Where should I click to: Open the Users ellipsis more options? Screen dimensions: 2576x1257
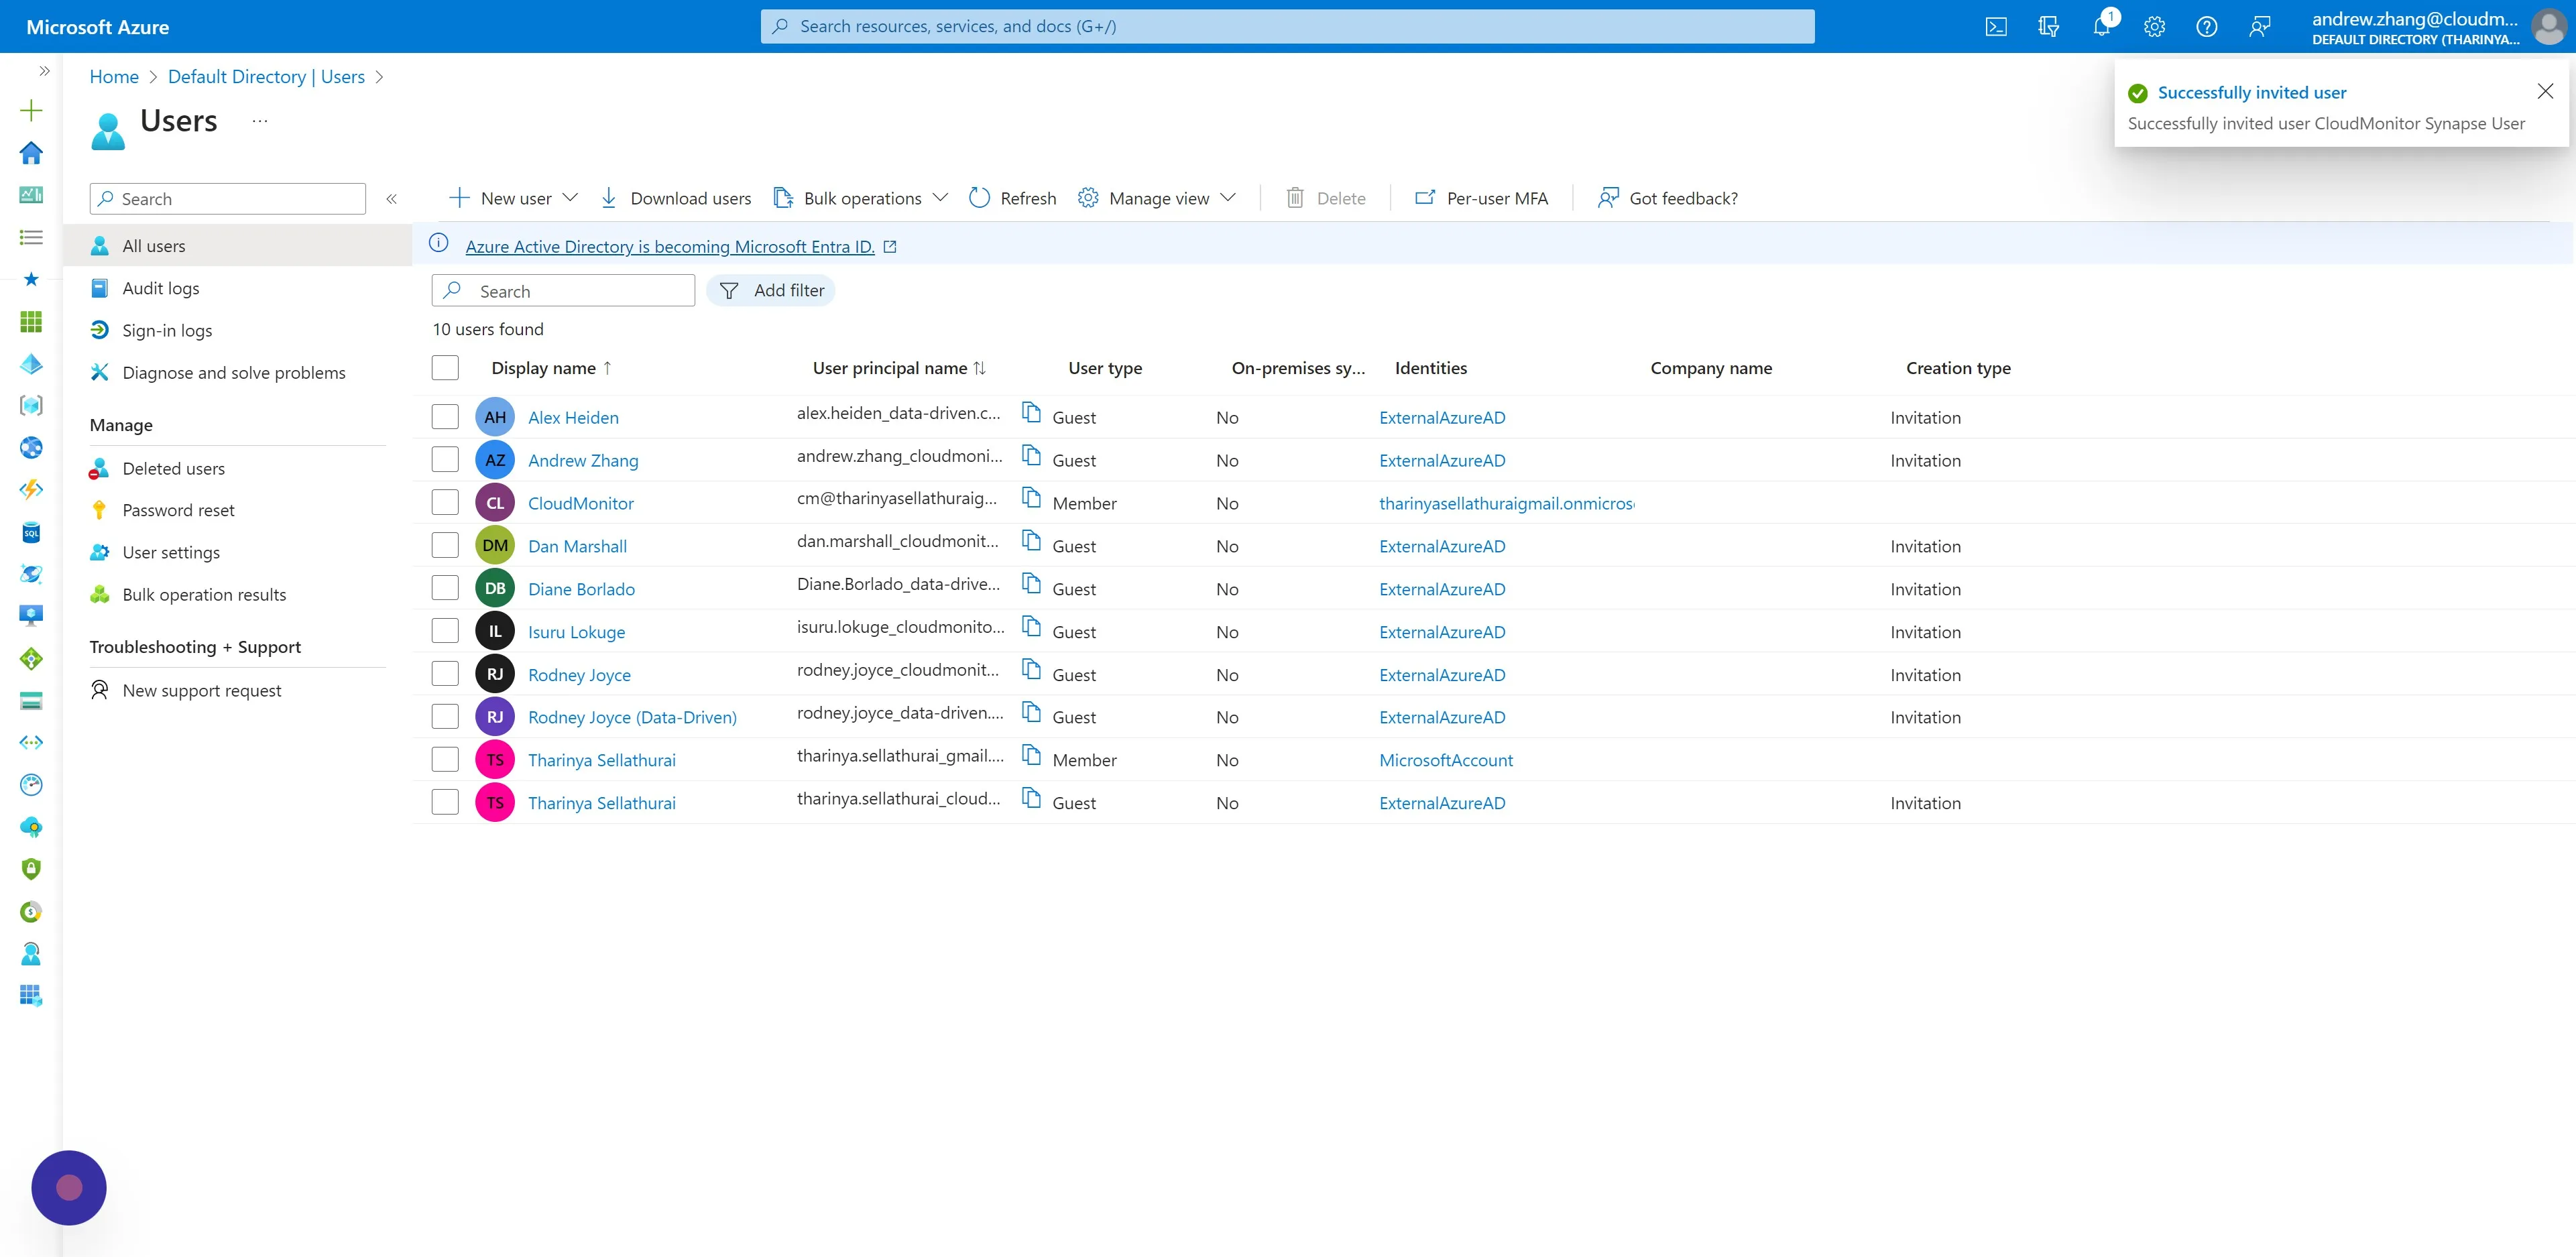point(260,121)
